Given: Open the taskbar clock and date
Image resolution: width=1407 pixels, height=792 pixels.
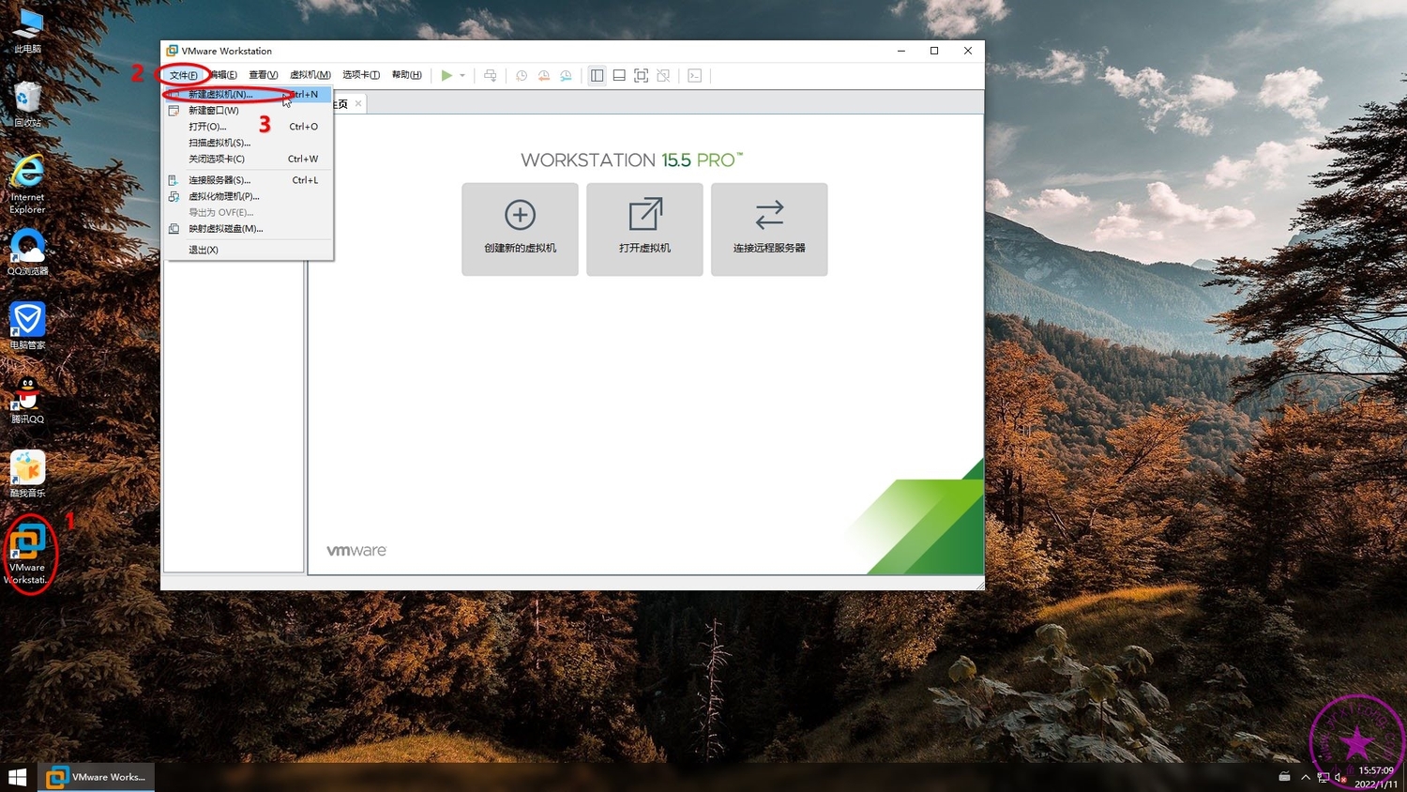Looking at the screenshot, I should (1376, 777).
